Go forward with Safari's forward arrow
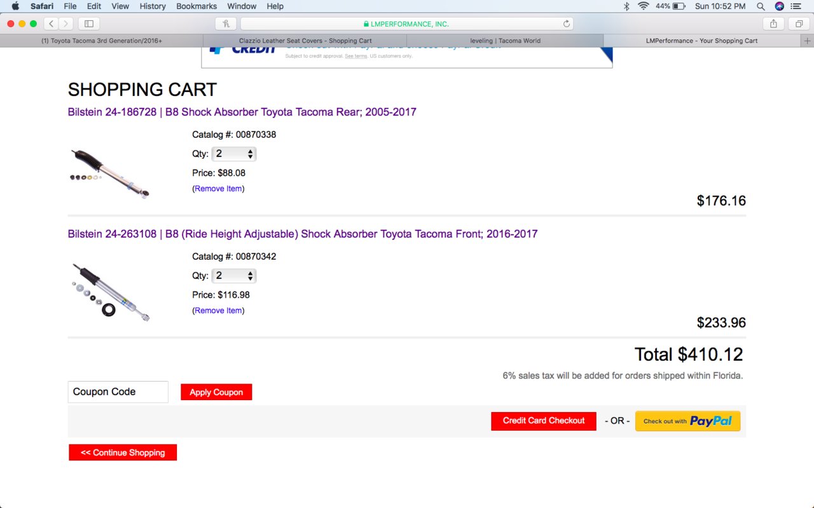The image size is (814, 508). click(x=66, y=23)
